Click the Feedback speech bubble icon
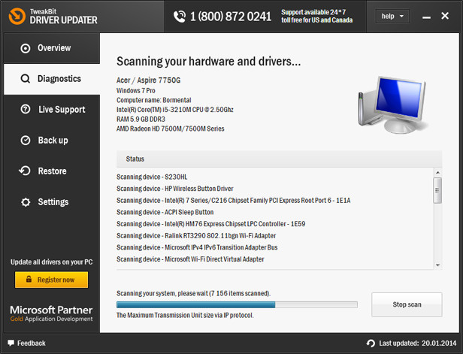The image size is (463, 354). 11,343
